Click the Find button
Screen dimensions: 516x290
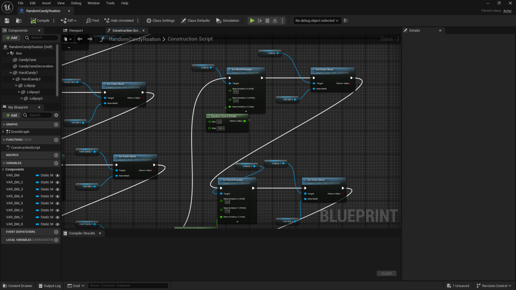pyautogui.click(x=93, y=21)
